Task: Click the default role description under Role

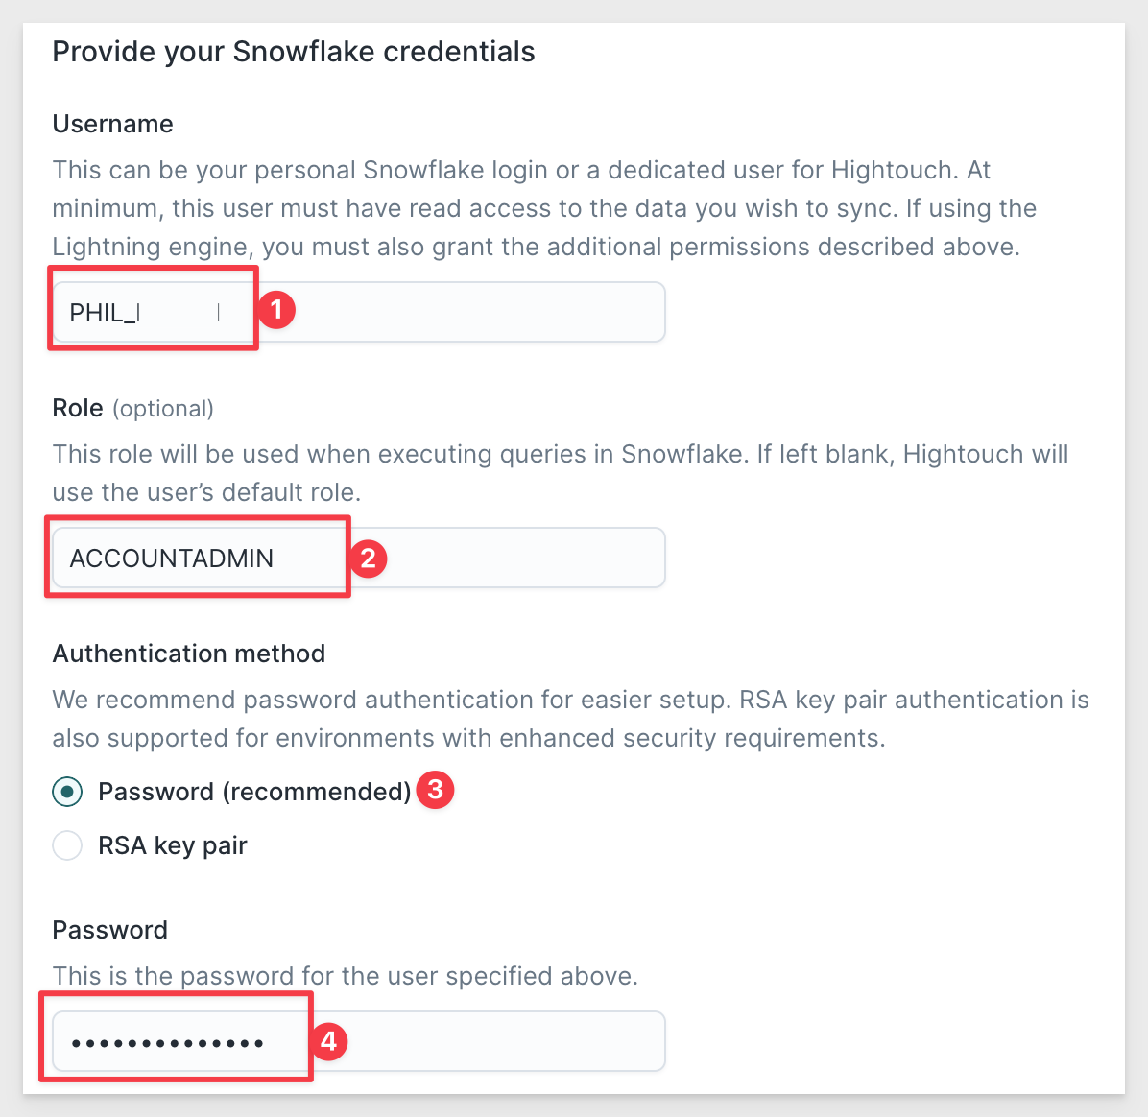Action: tap(561, 473)
